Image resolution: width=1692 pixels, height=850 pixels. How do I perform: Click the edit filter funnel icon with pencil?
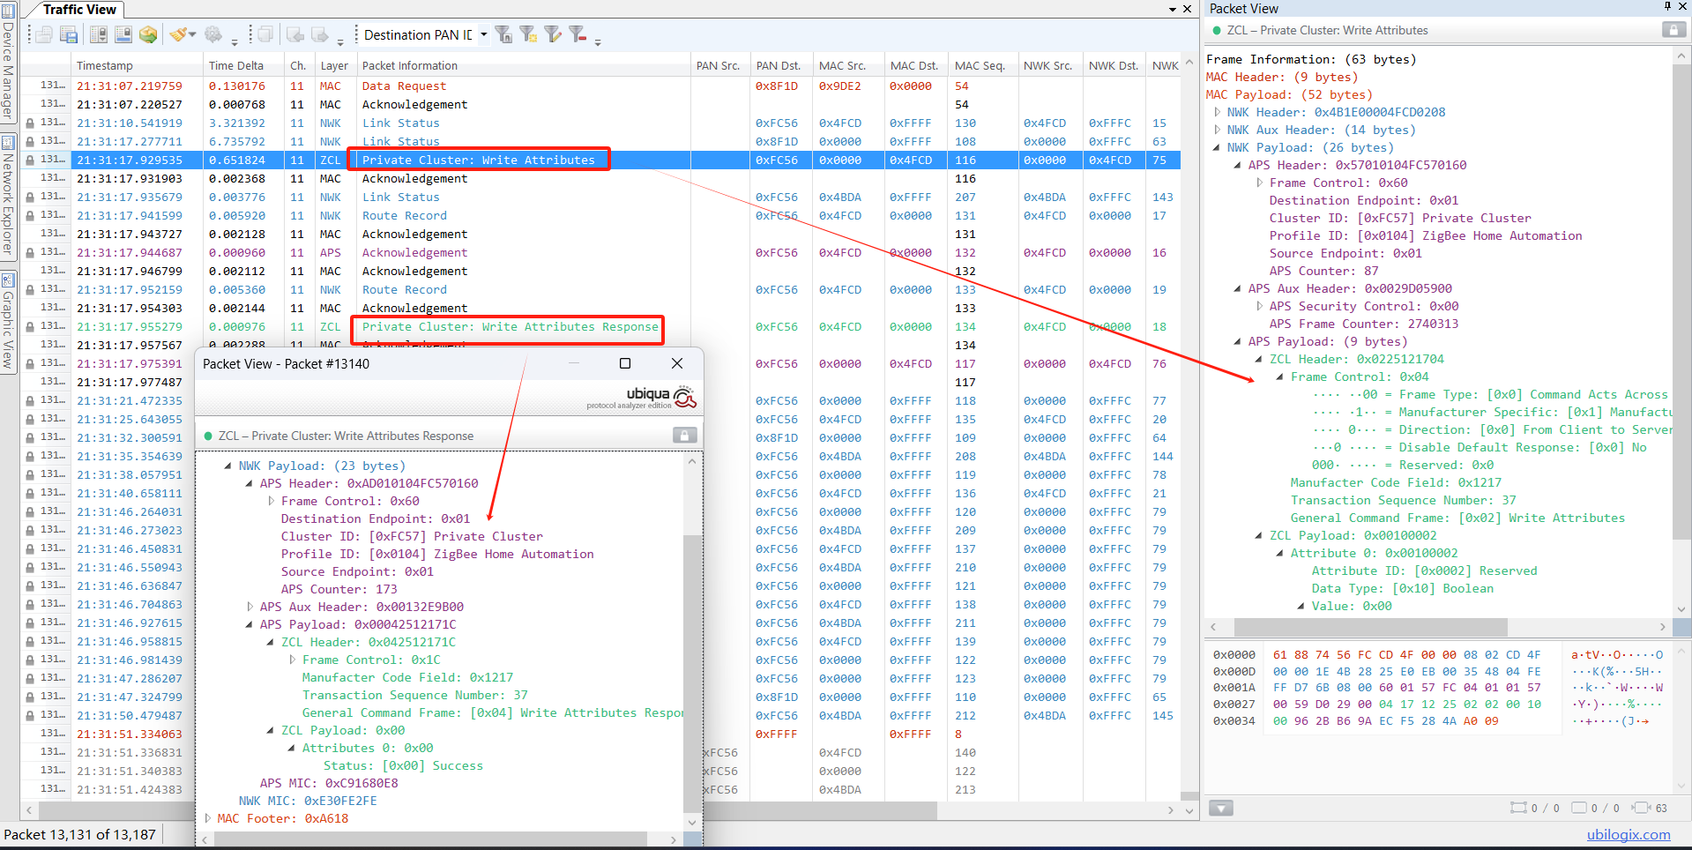point(553,34)
